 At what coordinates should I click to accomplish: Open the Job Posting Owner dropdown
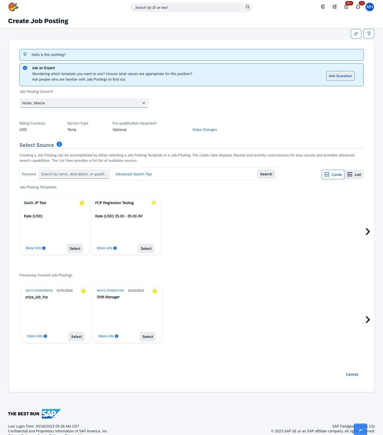(84, 103)
